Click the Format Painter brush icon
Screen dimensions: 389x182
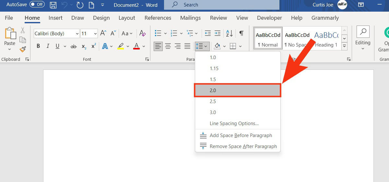pyautogui.click(x=23, y=49)
